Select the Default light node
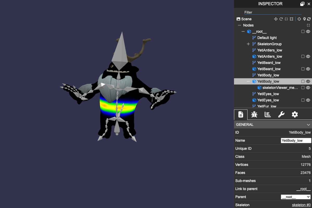 (x=267, y=38)
